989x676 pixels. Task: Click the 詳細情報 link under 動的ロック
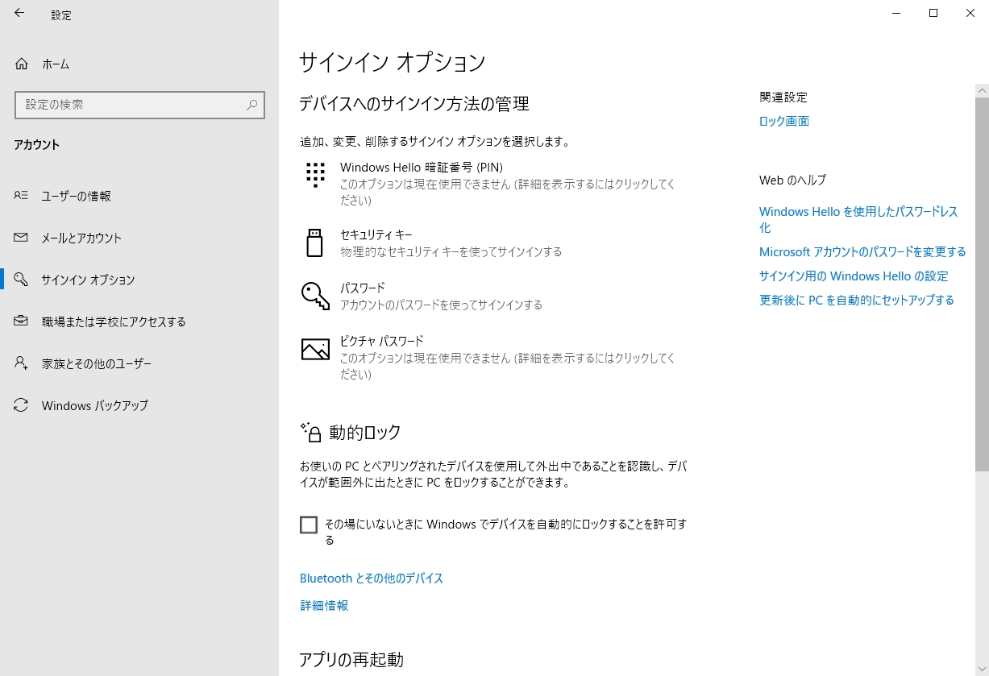pyautogui.click(x=324, y=605)
